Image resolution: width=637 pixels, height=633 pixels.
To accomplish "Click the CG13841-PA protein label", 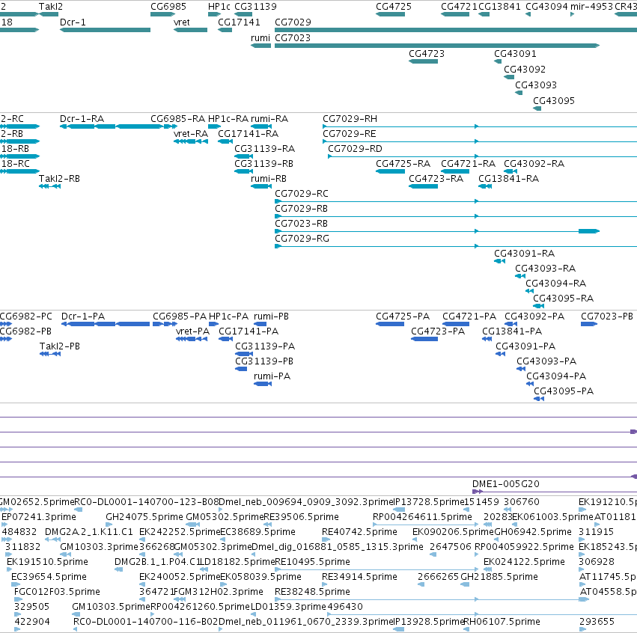I will (x=512, y=331).
